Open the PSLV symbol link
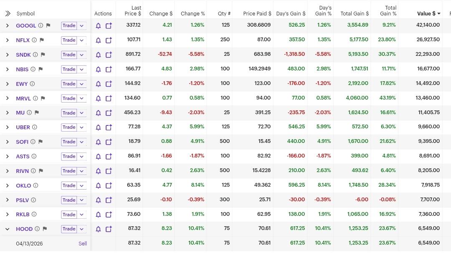Screen dimensions: 451x255 click(23, 200)
